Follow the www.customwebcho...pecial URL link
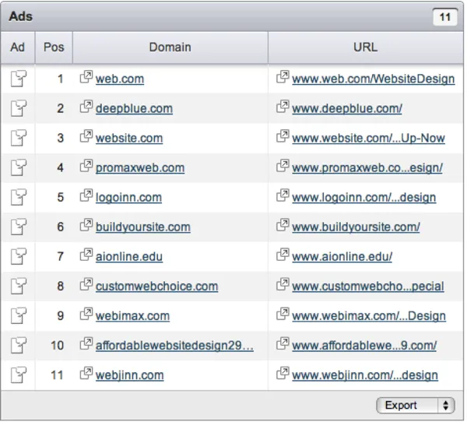The image size is (467, 422). (367, 286)
